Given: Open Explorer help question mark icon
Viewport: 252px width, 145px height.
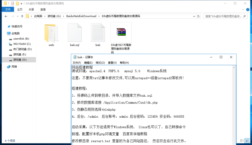Looking at the screenshot, I should [248, 10].
